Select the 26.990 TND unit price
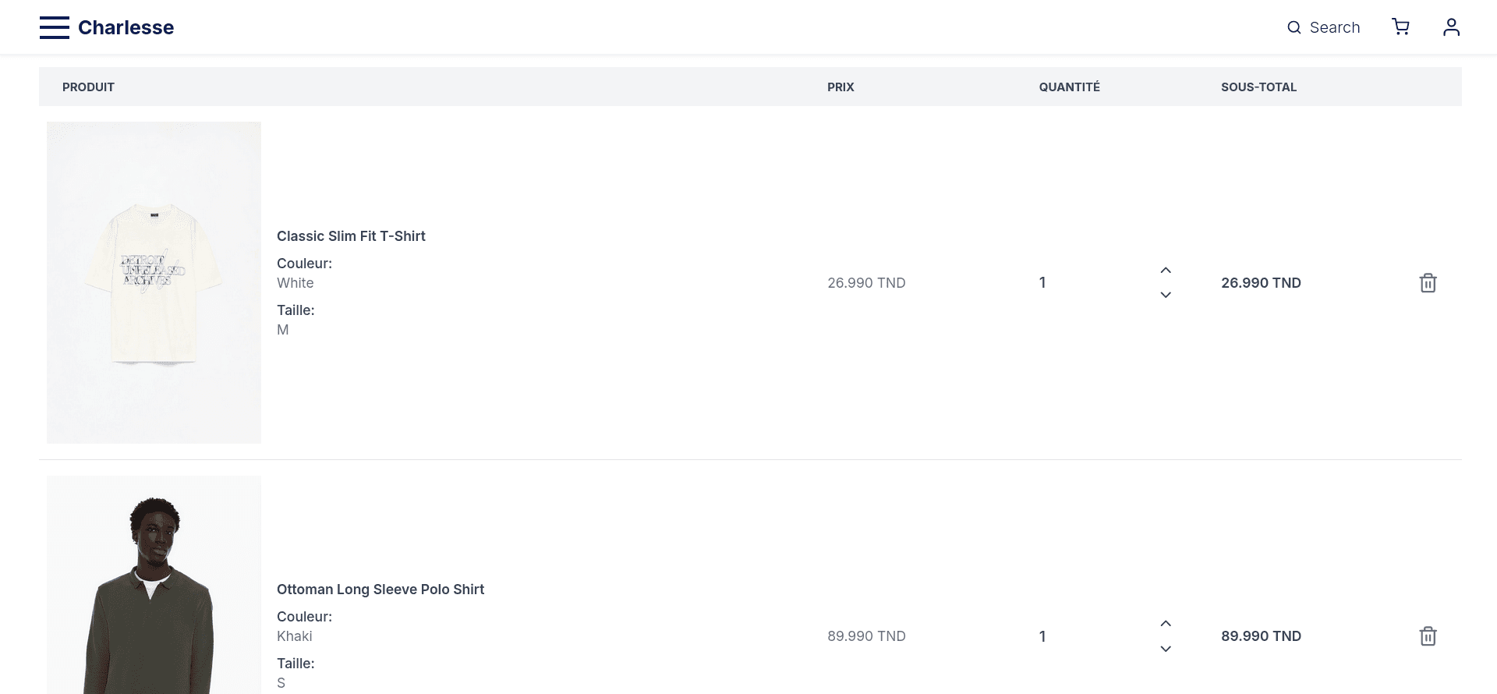Viewport: 1497px width, 694px height. [866, 283]
